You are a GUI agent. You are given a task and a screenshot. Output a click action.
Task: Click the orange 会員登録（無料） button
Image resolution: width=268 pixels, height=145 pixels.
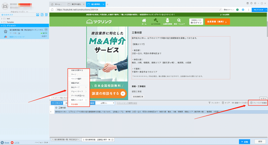tap(217, 22)
